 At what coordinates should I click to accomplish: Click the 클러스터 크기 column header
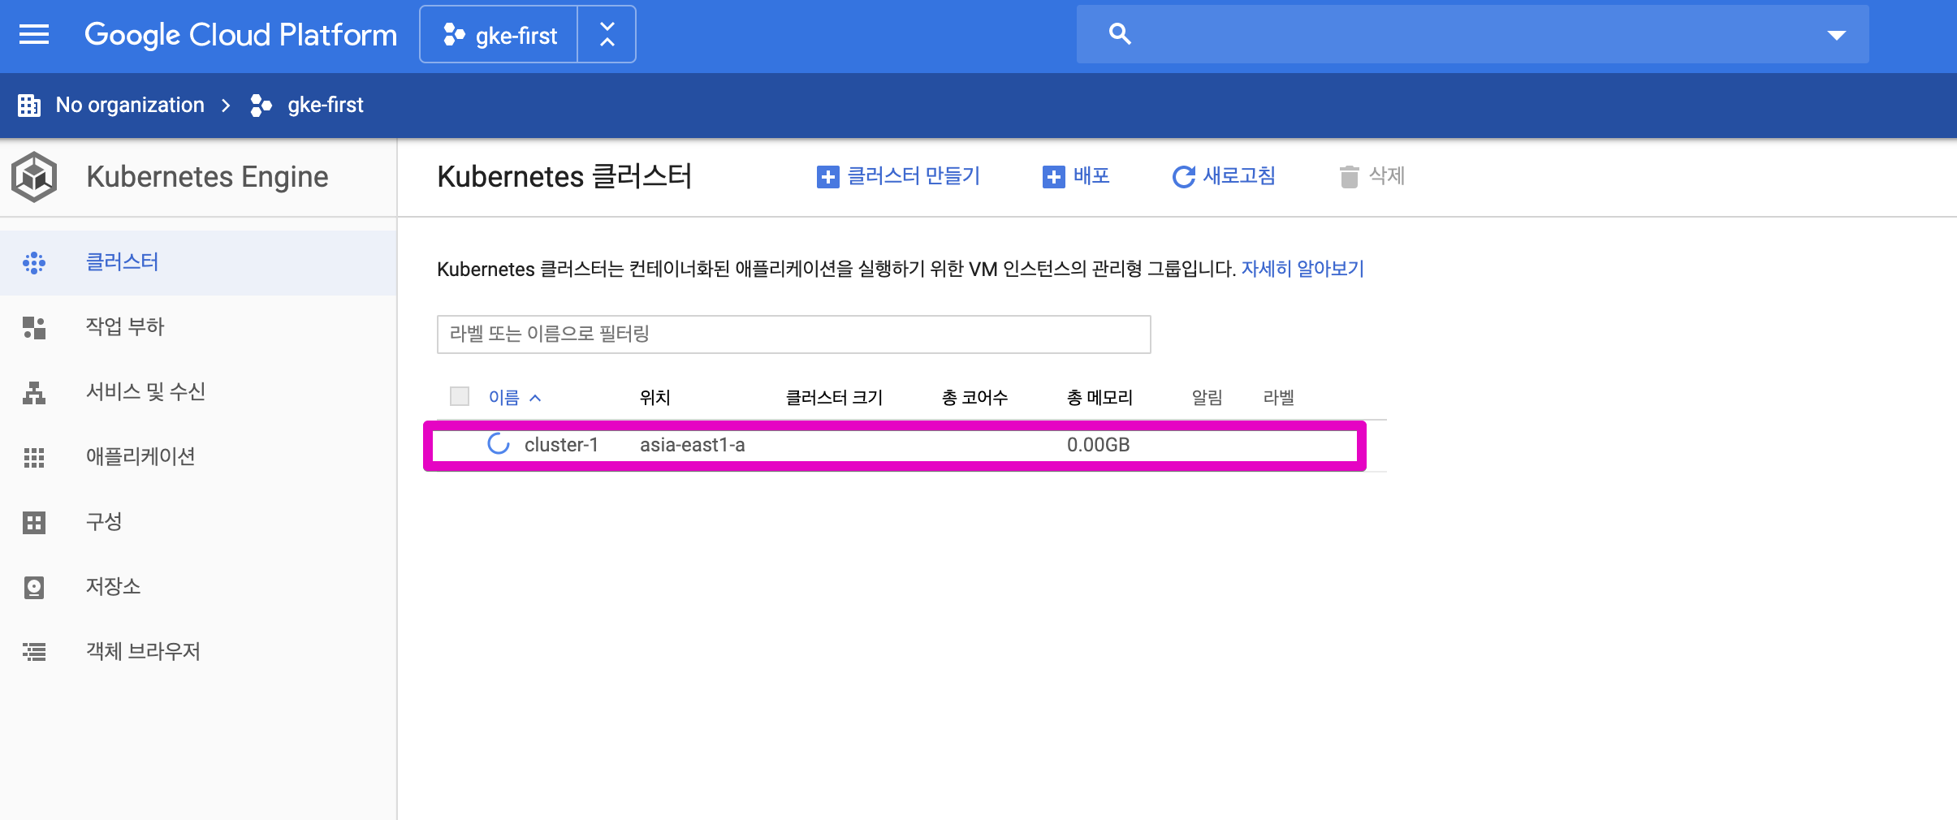tap(834, 398)
